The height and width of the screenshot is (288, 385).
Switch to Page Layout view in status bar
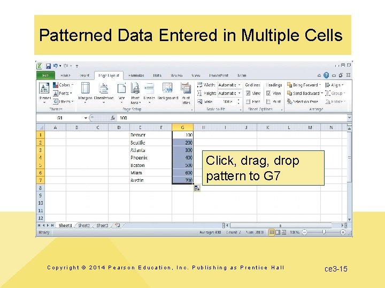coord(278,232)
